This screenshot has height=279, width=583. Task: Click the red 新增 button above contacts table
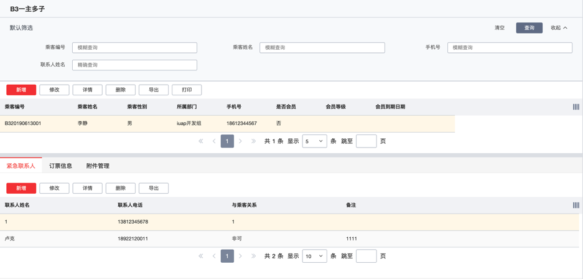[x=21, y=188]
